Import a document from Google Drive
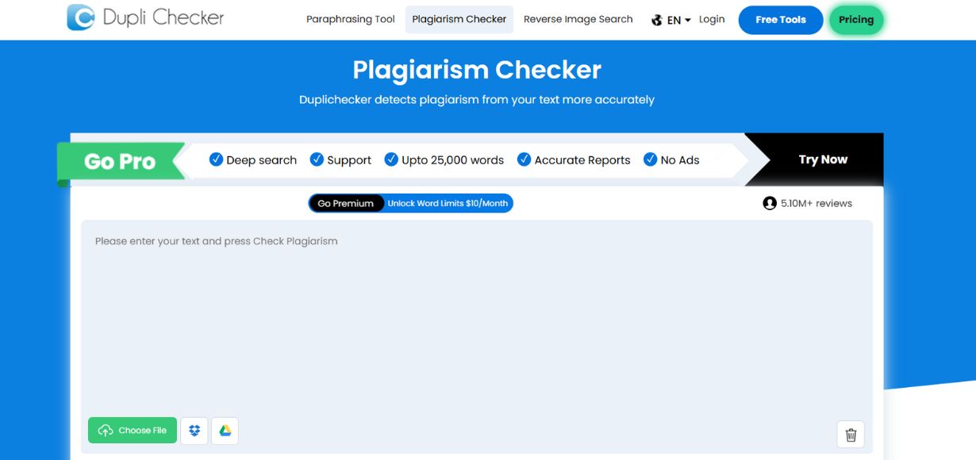976x460 pixels. (x=225, y=430)
